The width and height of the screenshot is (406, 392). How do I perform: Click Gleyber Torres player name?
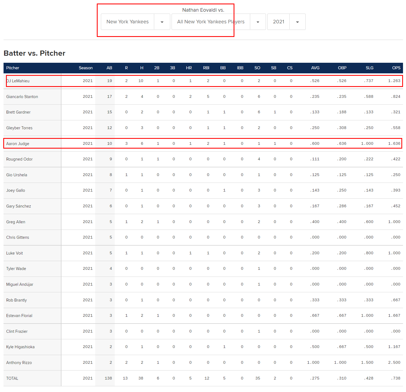[x=19, y=128]
